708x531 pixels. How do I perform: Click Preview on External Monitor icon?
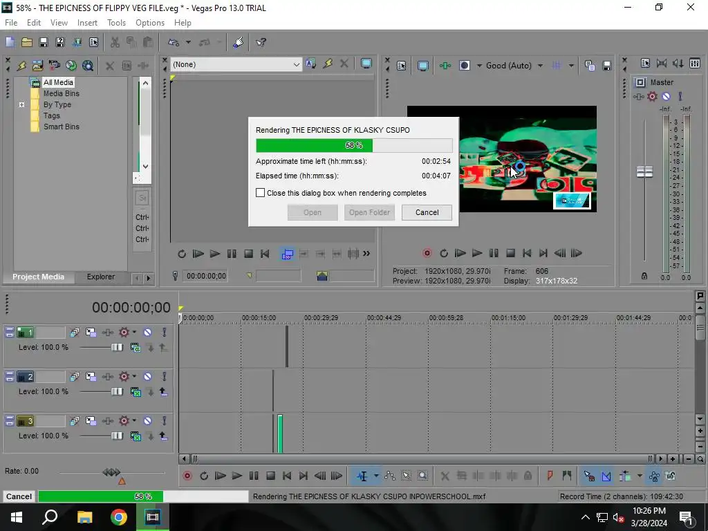point(422,66)
